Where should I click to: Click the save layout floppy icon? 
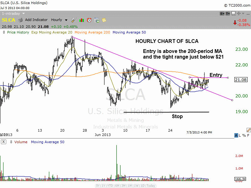tap(233, 13)
